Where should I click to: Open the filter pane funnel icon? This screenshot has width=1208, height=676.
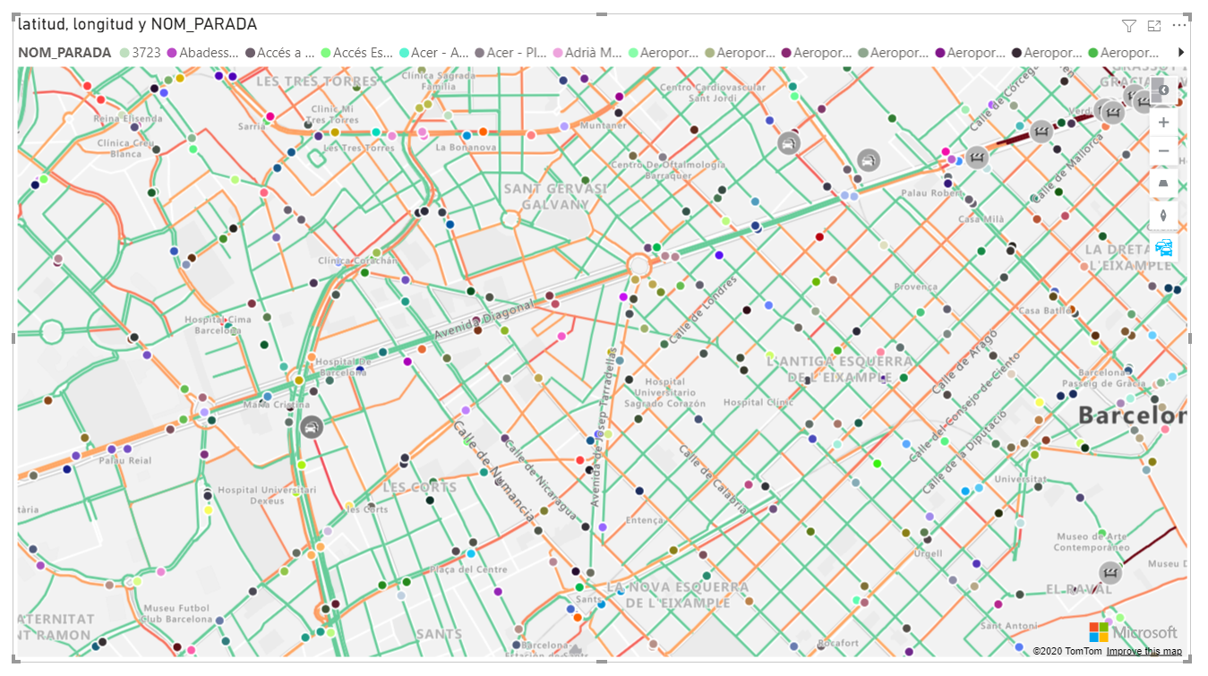tap(1127, 26)
